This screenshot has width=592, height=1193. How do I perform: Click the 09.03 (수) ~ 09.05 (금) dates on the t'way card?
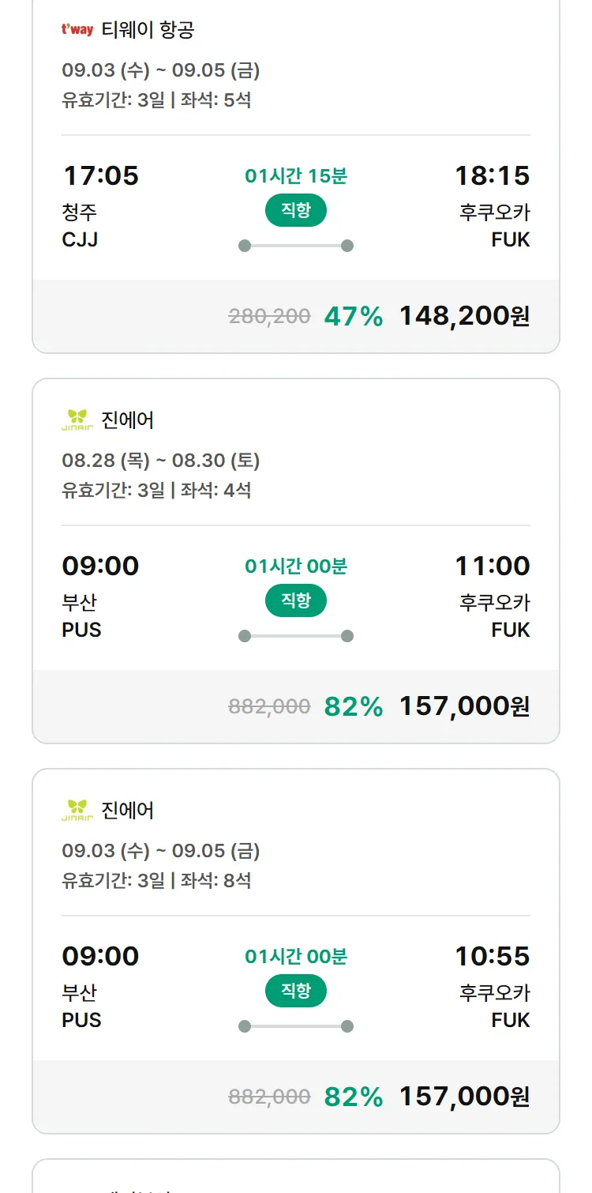[160, 70]
